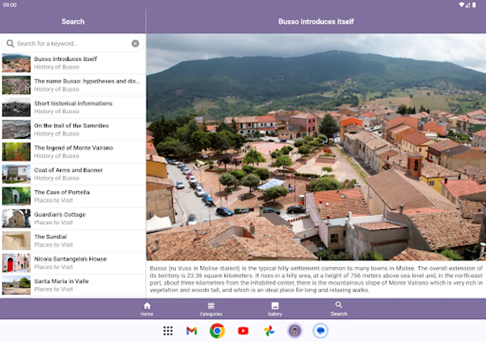Tap the magnifier icon in search box
Image resolution: width=486 pixels, height=342 pixels.
10,44
